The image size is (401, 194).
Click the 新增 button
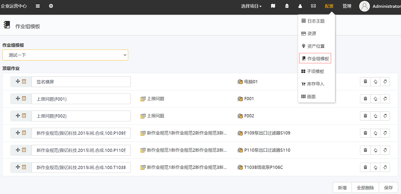click(x=342, y=188)
